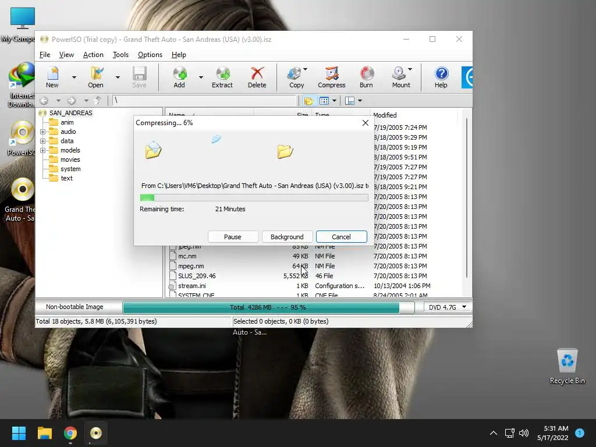The image size is (596, 447).
Task: Click the PowerISO taskbar icon
Action: point(96,433)
